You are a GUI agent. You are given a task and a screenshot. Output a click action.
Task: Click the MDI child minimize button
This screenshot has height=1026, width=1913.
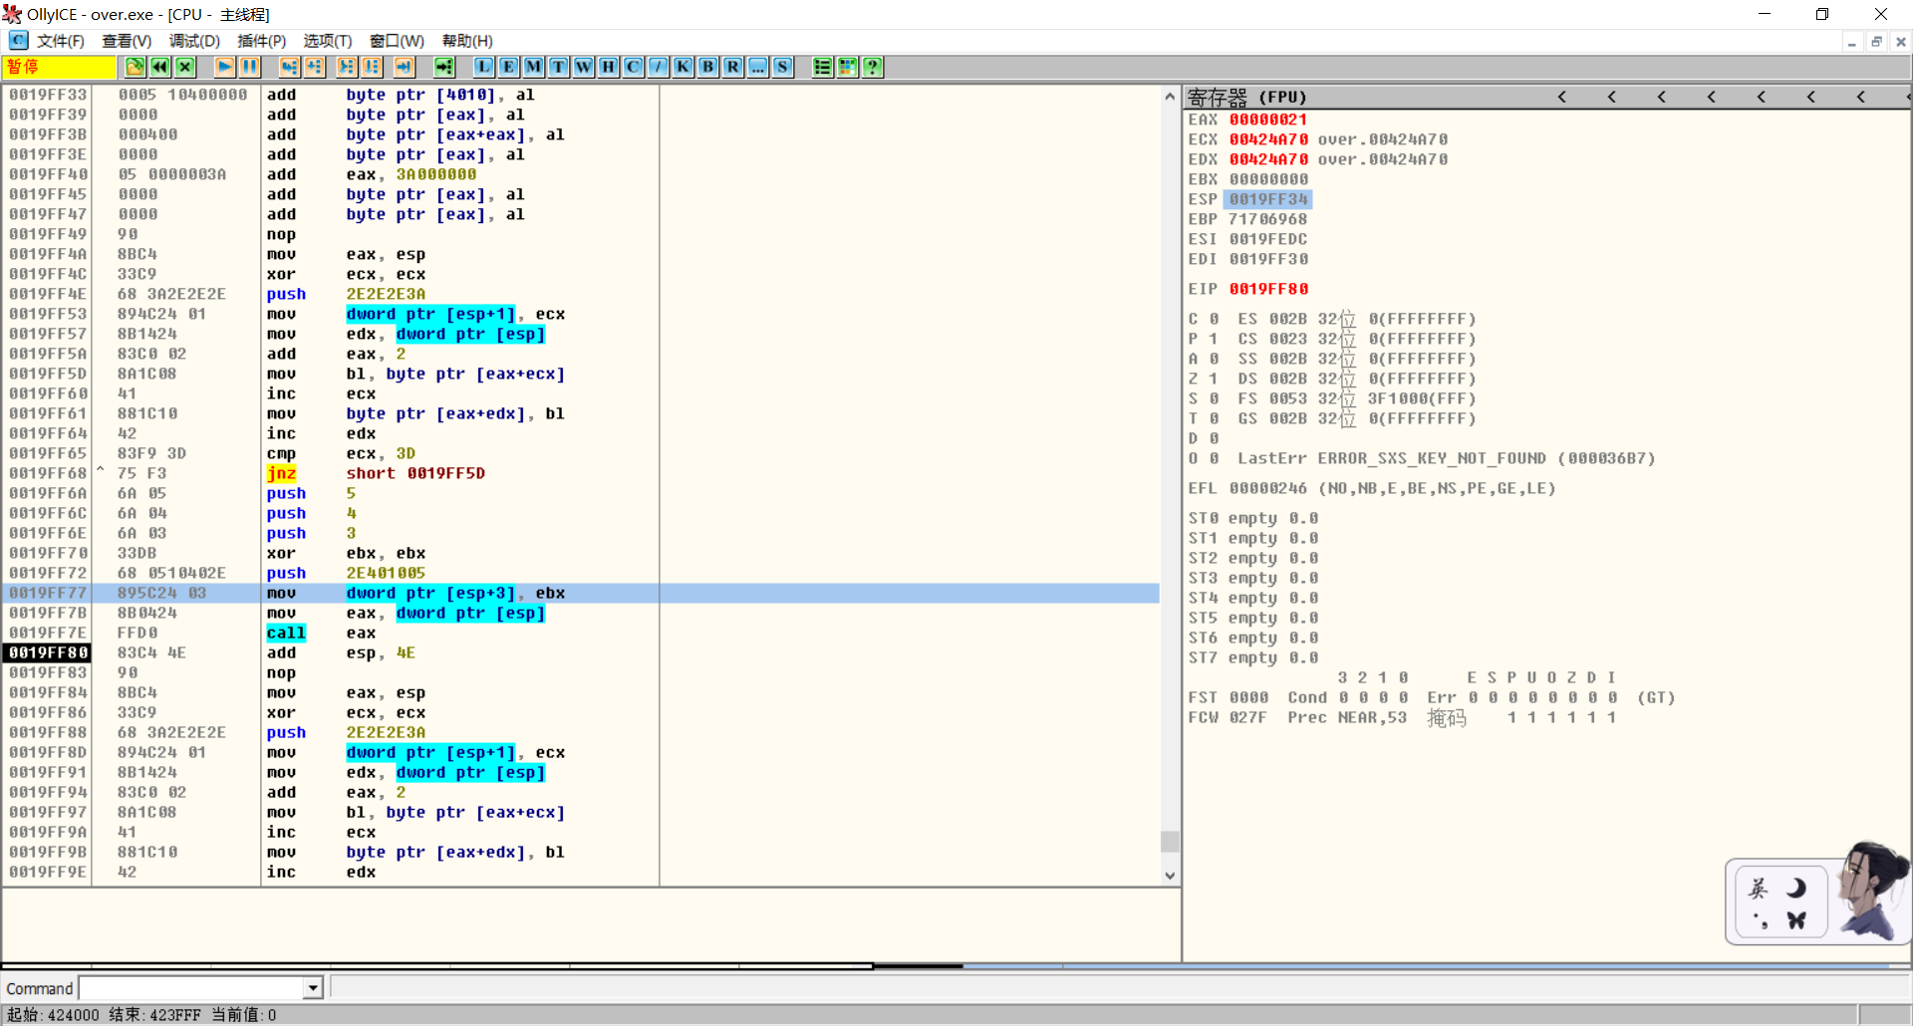pos(1851,42)
